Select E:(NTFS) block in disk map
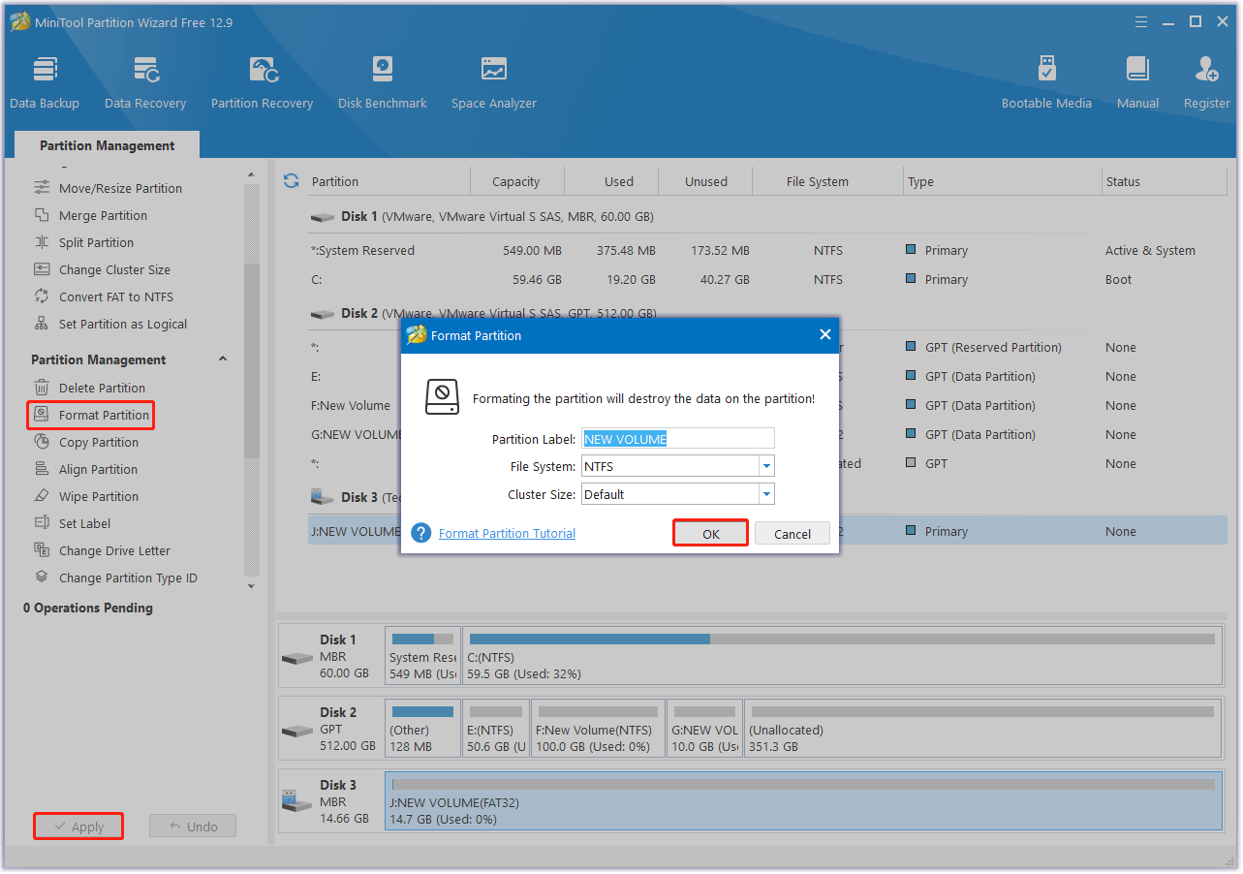 [496, 729]
